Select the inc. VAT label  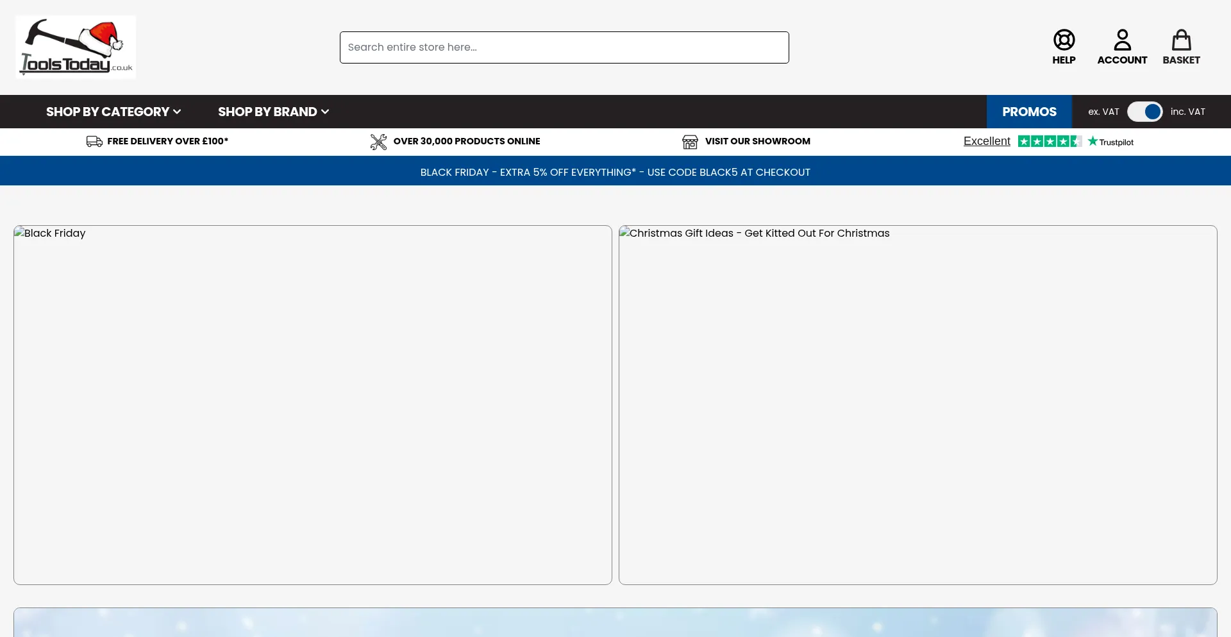[x=1187, y=112]
